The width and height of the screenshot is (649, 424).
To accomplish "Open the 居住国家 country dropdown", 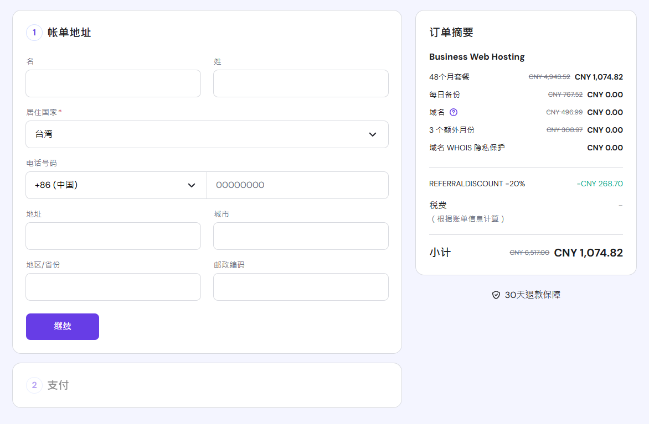I will 207,134.
